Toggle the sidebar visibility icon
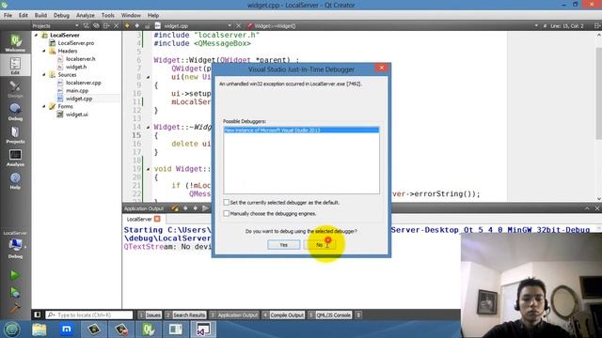 [x=38, y=315]
